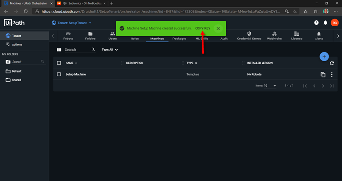The height and width of the screenshot is (181, 342).
Task: Click the password key icon in address bar
Action: [287, 12]
